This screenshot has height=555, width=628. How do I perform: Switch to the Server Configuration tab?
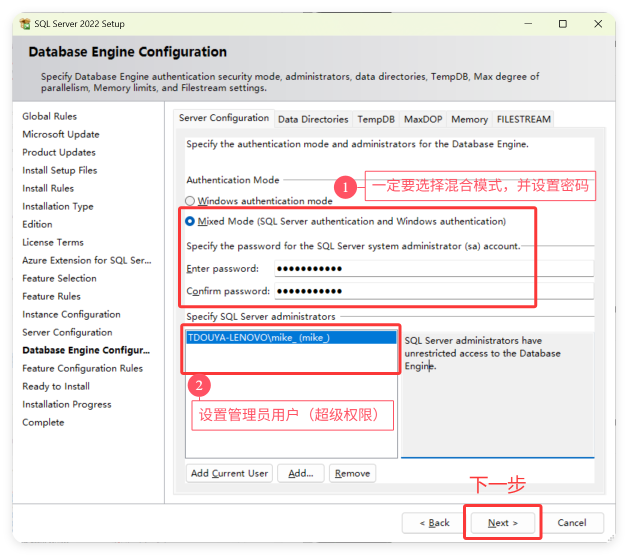(x=224, y=118)
